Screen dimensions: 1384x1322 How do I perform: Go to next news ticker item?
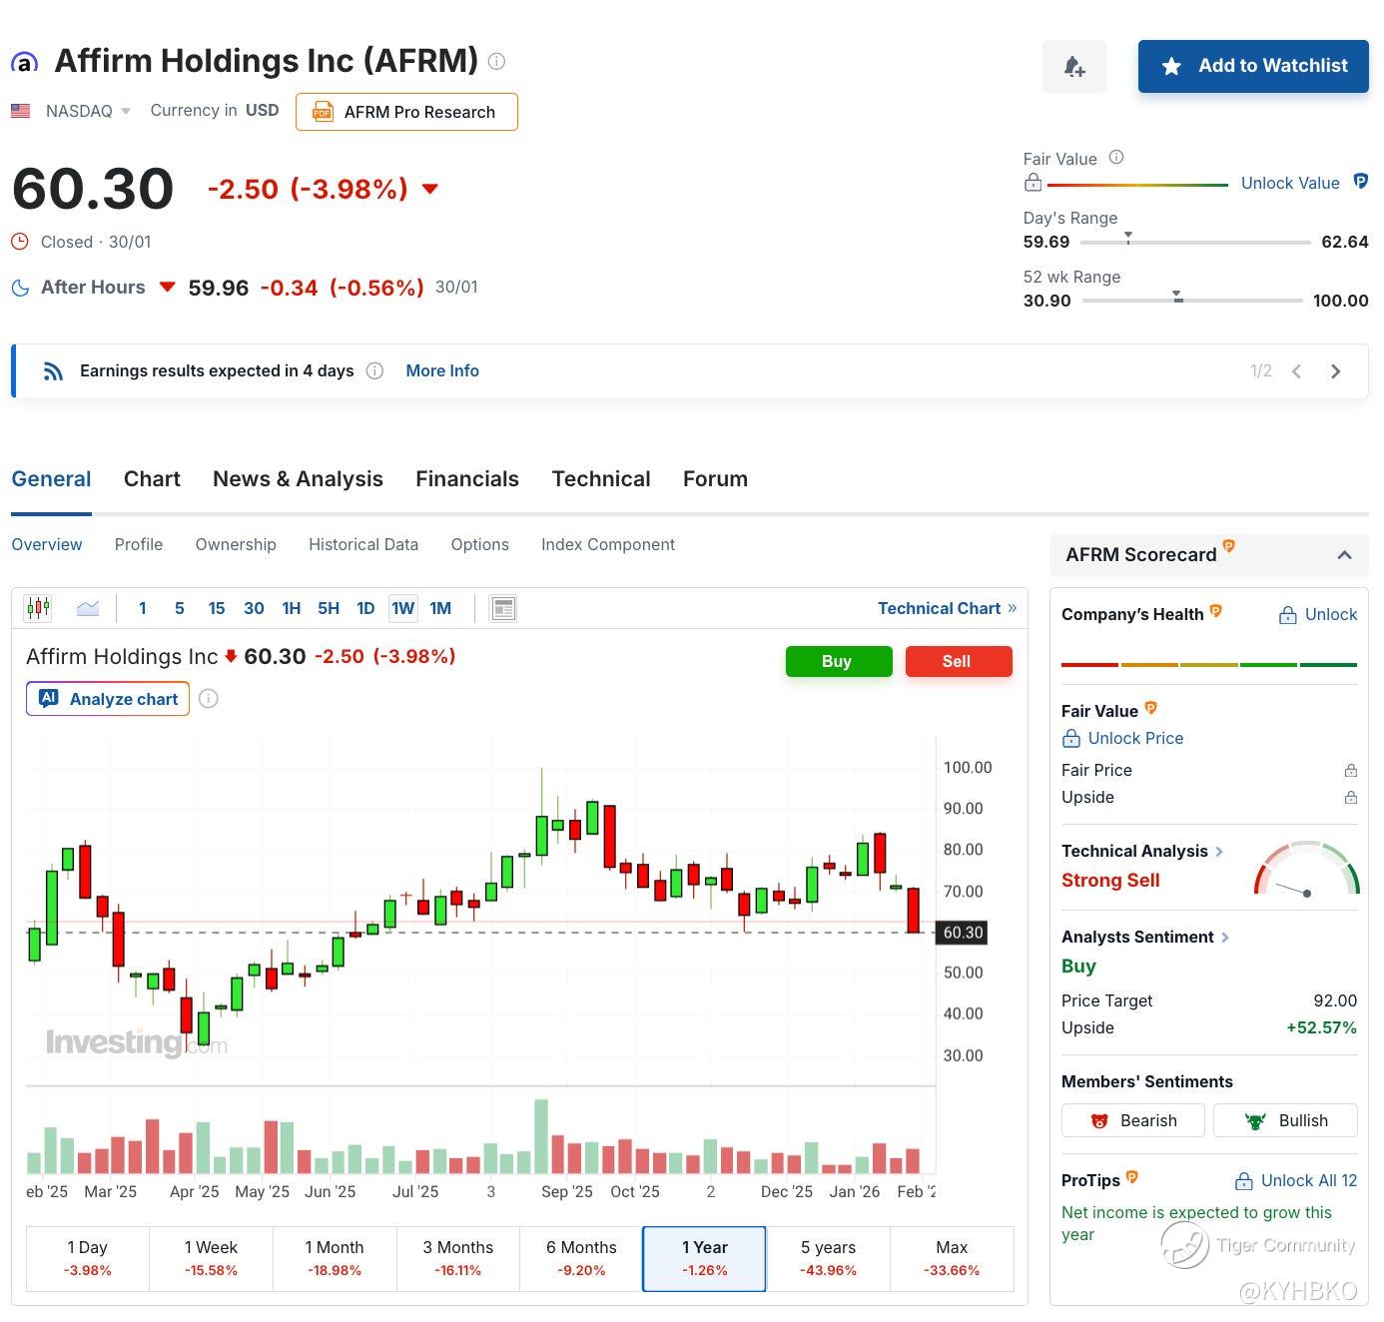tap(1335, 371)
